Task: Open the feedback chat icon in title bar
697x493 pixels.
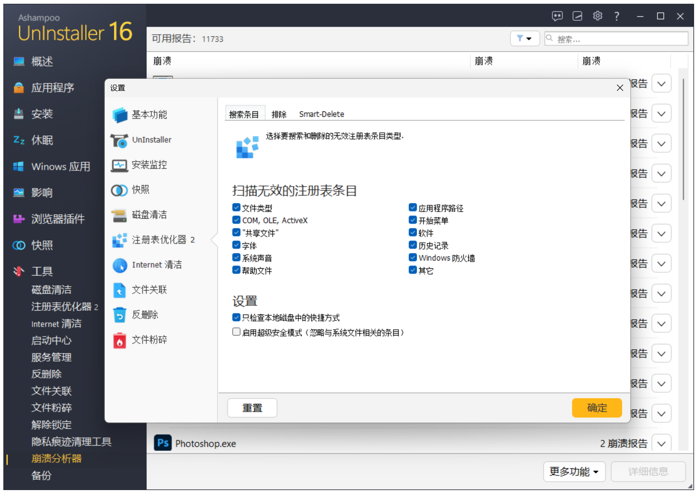Action: pos(557,16)
